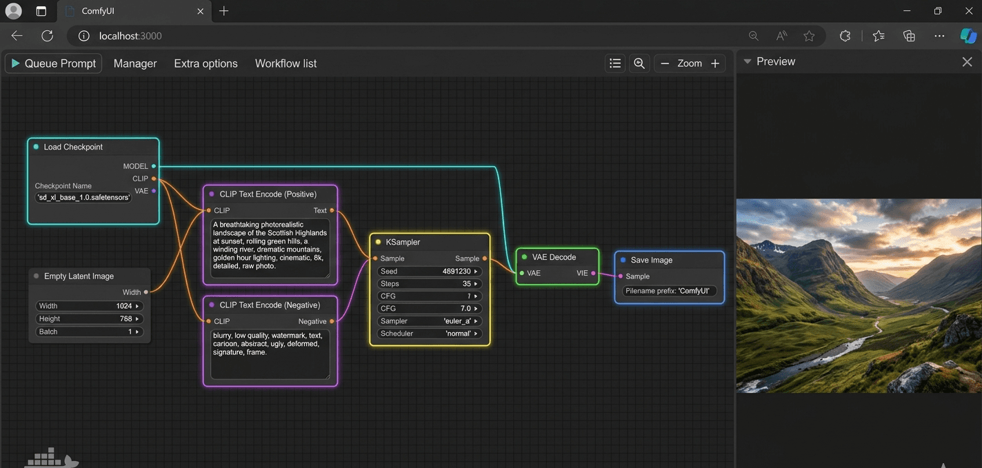Click the Filename prefix field in Save Image
The image size is (982, 468).
669,291
